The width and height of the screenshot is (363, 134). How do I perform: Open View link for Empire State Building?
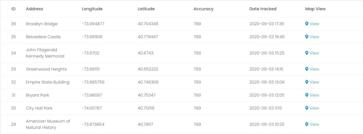tap(314, 82)
